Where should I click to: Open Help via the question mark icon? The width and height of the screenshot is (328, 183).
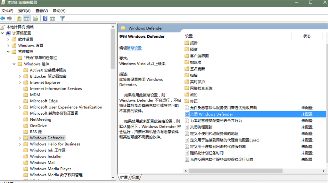click(x=45, y=18)
